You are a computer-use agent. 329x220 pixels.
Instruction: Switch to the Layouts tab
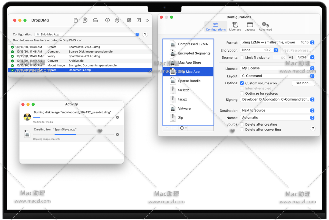250,26
